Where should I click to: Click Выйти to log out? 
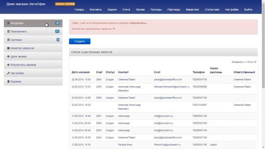(x=248, y=10)
